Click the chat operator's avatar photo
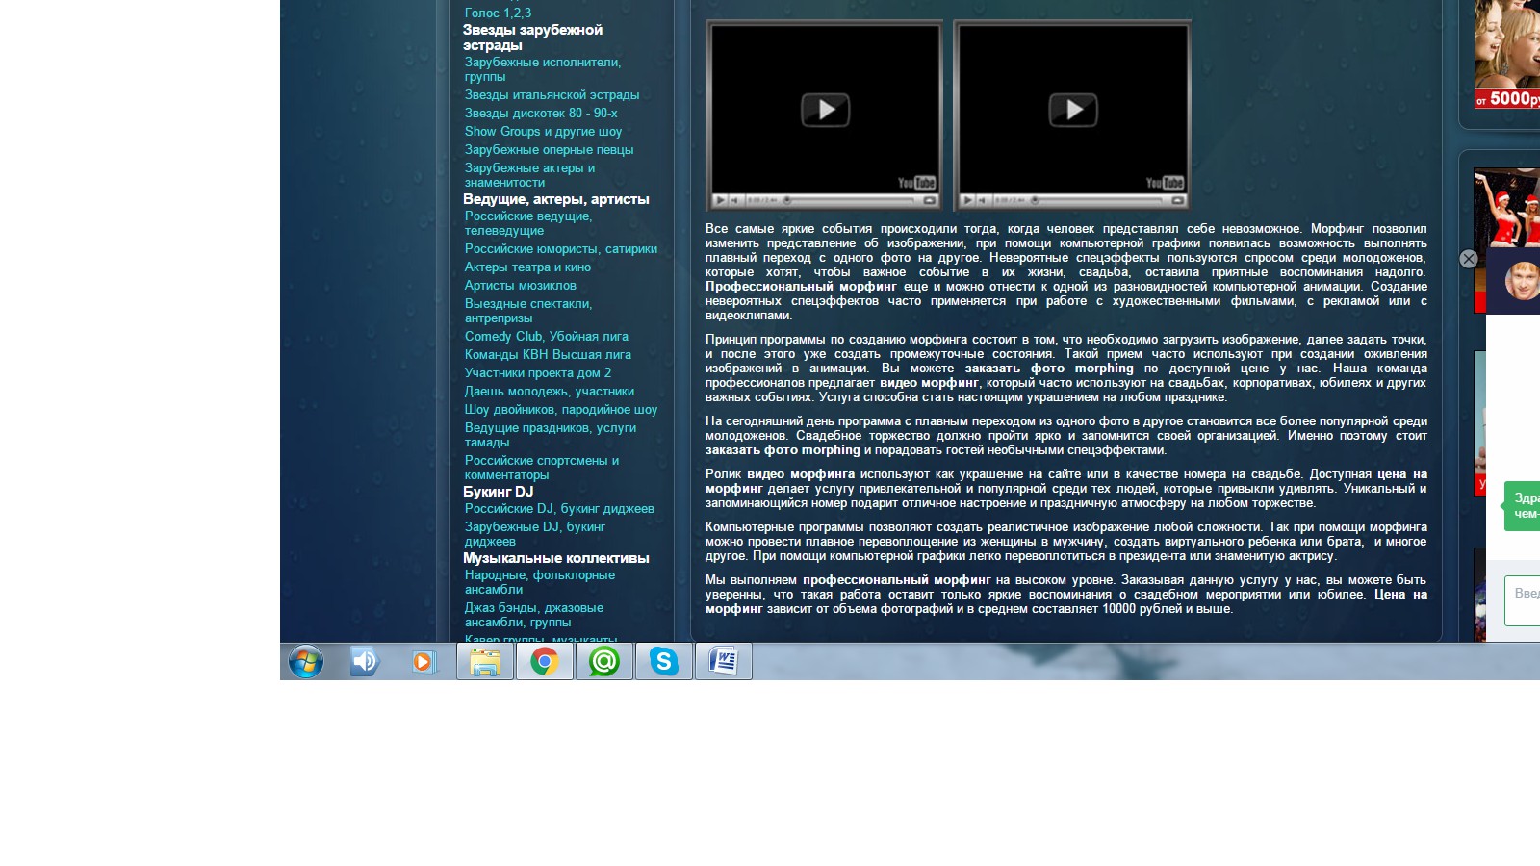The height and width of the screenshot is (866, 1540). pyautogui.click(x=1524, y=281)
